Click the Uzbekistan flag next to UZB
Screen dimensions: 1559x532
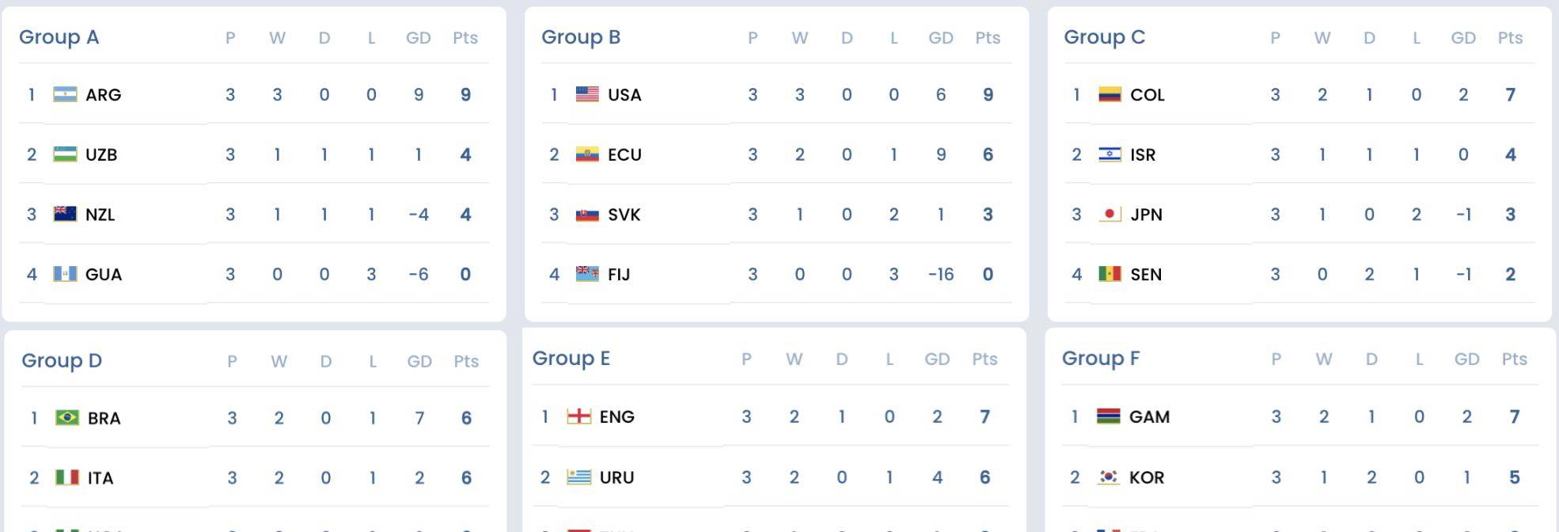pos(65,154)
